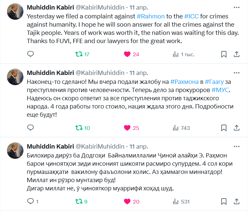
Task: Bookmark the Russian-language tweet
Action: (224, 128)
